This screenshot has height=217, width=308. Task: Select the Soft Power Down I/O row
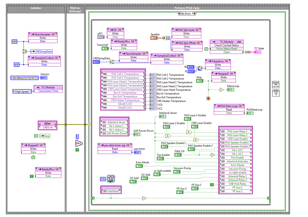[x=114, y=133]
